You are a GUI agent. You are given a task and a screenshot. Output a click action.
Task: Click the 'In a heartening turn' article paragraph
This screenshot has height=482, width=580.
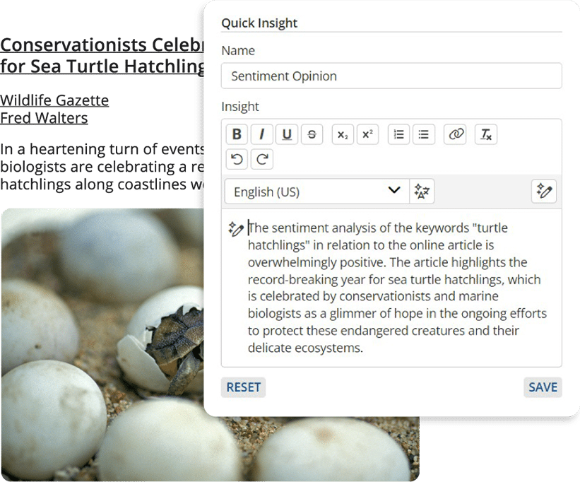[x=102, y=167]
